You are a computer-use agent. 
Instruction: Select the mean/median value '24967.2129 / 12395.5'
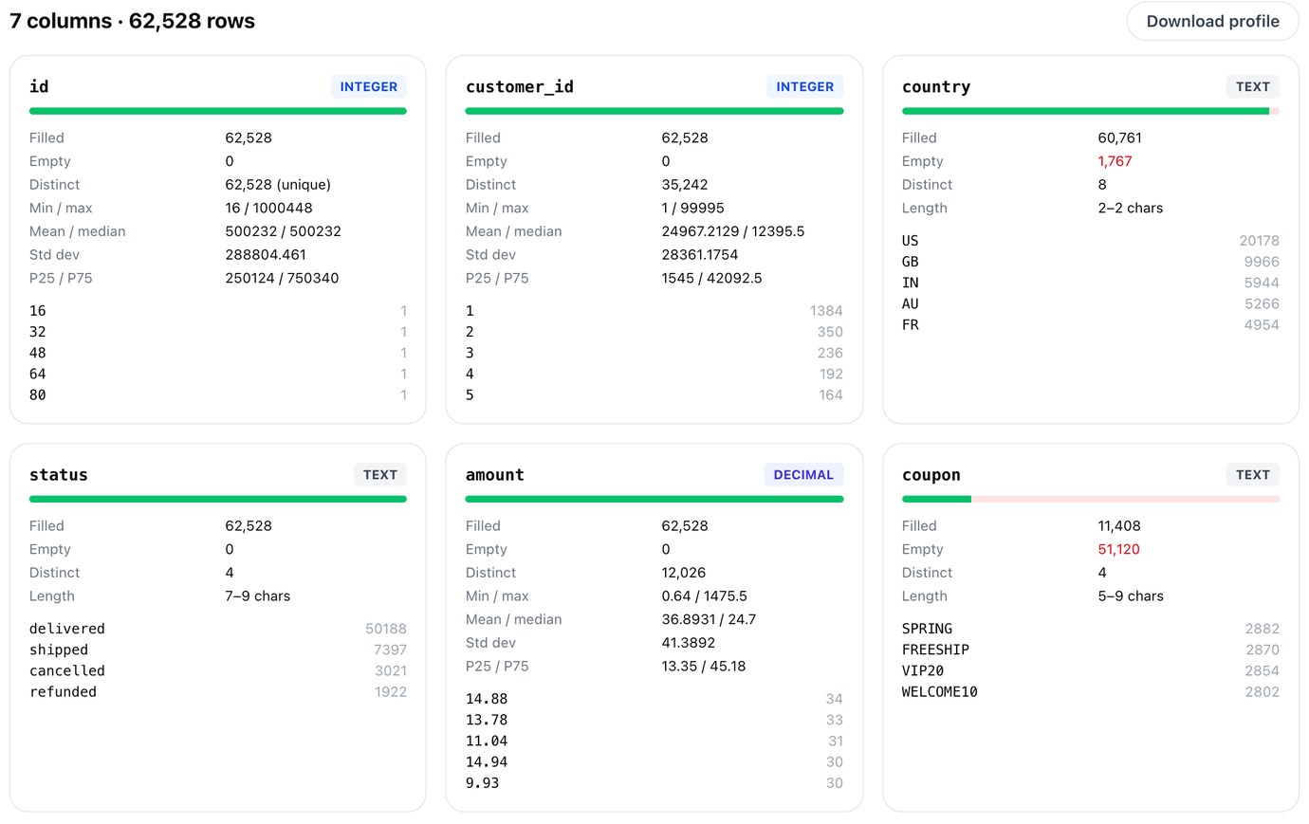click(733, 231)
